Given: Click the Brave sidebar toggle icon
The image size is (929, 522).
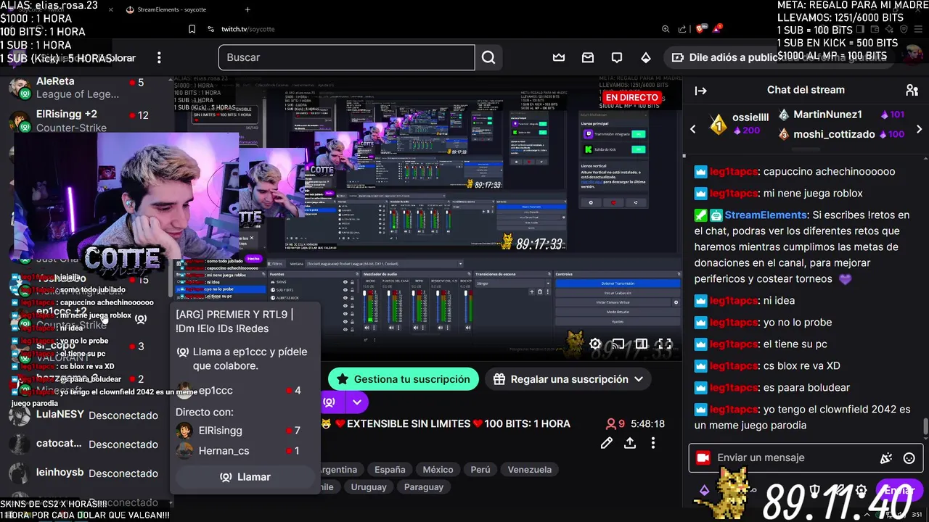Looking at the screenshot, I should pyautogui.click(x=860, y=29).
